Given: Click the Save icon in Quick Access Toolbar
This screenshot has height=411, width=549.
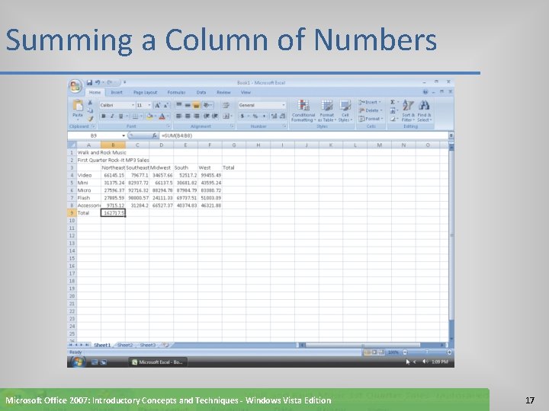Looking at the screenshot, I should (x=89, y=82).
